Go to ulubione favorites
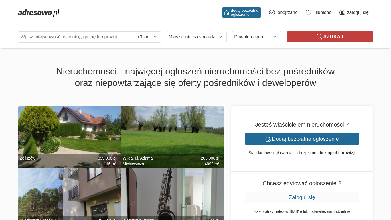Screen dimensions: 391x220 click(x=323, y=13)
